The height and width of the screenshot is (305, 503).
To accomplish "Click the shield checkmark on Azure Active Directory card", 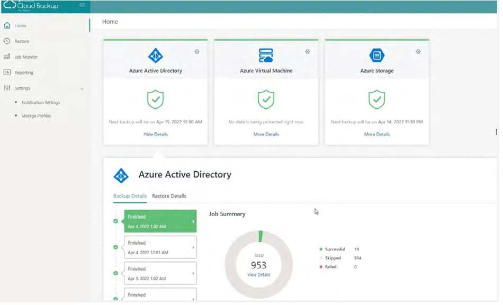I will coord(156,100).
